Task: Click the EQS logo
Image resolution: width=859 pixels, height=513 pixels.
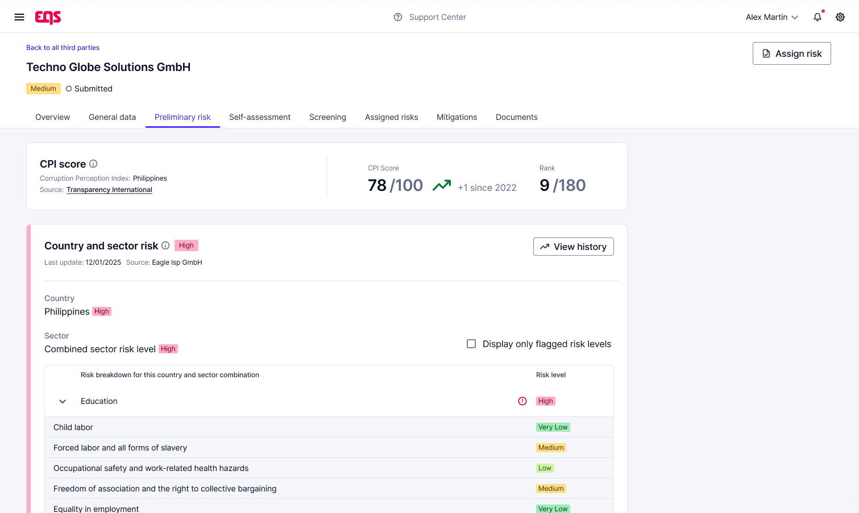Action: coord(48,18)
